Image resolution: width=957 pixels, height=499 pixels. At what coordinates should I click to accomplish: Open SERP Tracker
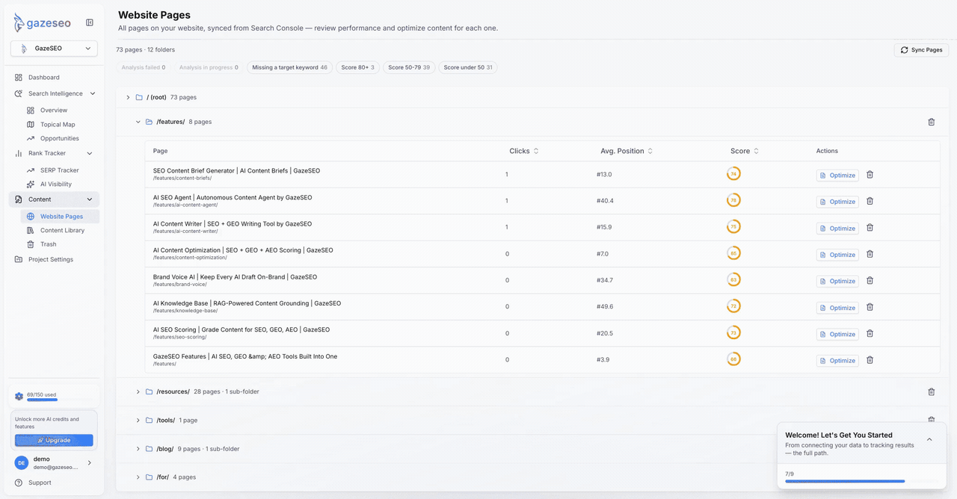(x=60, y=170)
